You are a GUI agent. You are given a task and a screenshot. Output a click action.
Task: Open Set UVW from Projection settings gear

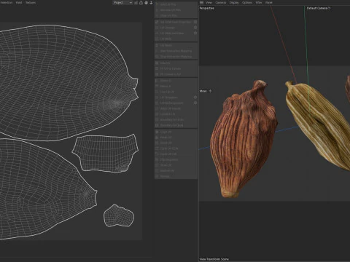click(x=195, y=22)
